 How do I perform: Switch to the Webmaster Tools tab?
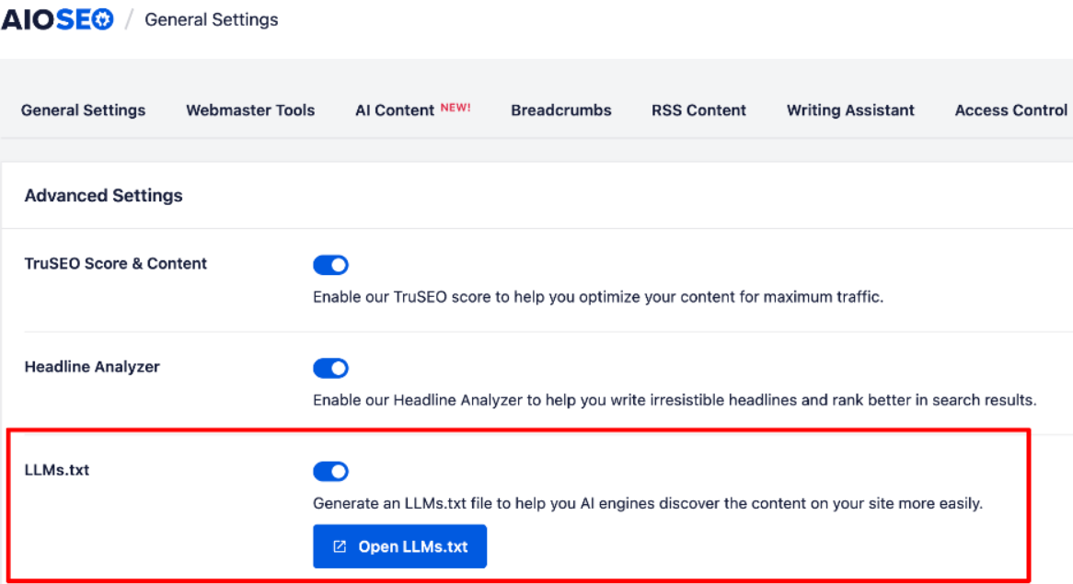click(250, 110)
